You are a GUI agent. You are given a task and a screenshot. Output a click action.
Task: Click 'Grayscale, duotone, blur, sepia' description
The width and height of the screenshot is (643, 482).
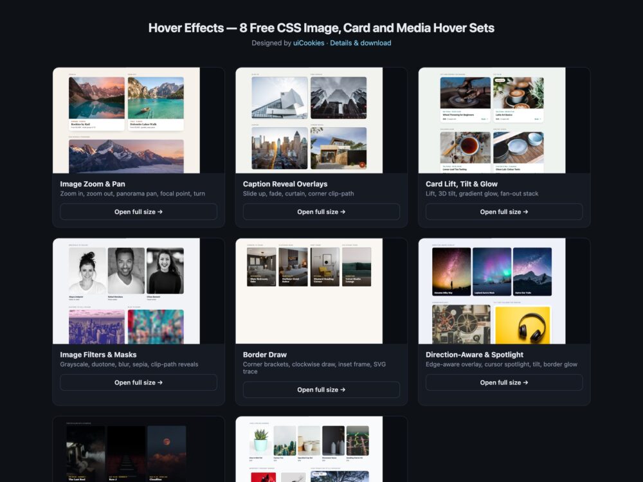(129, 364)
